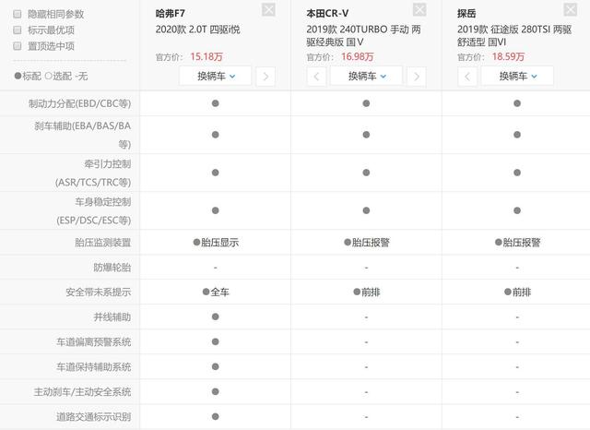Remove 探岳 from comparison
The image size is (590, 430).
(570, 9)
